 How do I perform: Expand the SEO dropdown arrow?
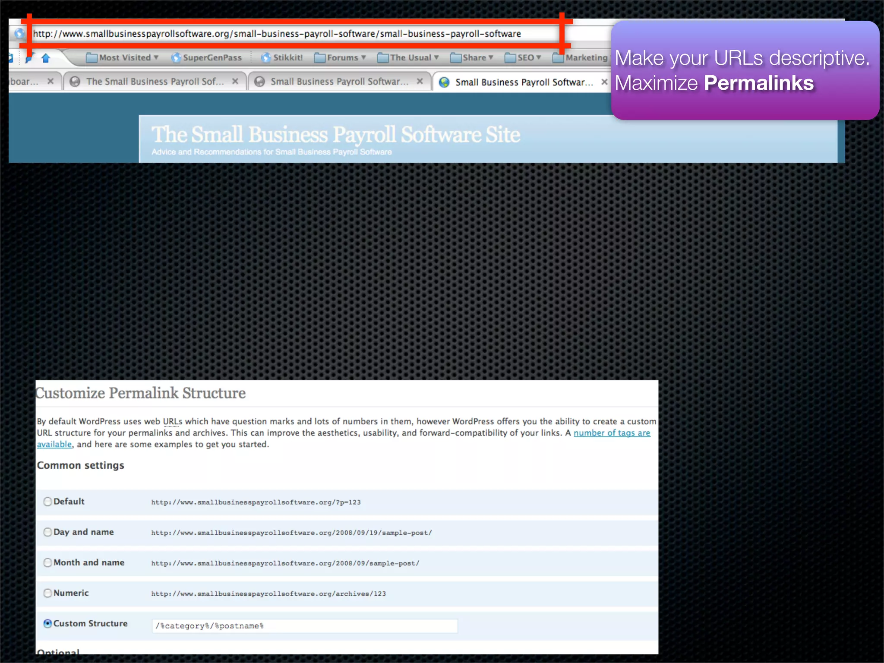538,58
